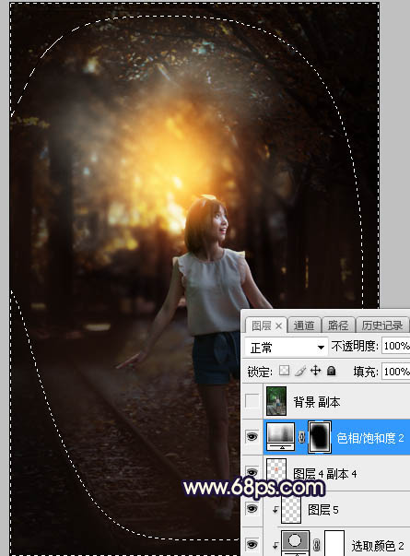Select the 背景 副本 layer thumbnail
410x556 pixels.
click(276, 401)
